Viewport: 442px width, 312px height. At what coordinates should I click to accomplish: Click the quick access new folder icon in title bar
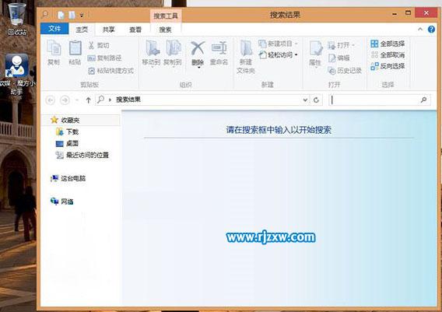[x=72, y=15]
